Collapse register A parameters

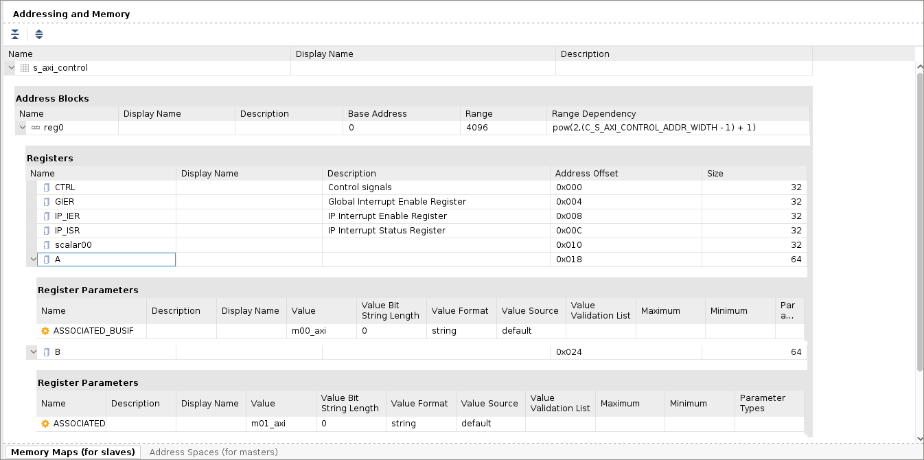pos(33,260)
